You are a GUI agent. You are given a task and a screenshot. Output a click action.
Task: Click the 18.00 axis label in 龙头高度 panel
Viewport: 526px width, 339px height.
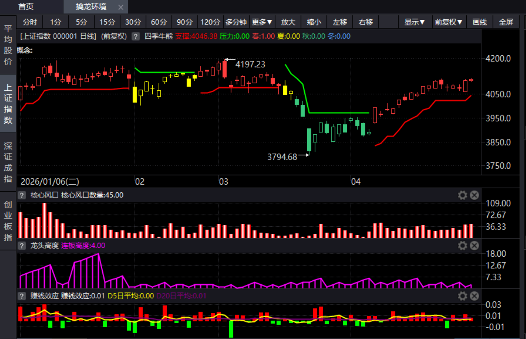pos(496,254)
